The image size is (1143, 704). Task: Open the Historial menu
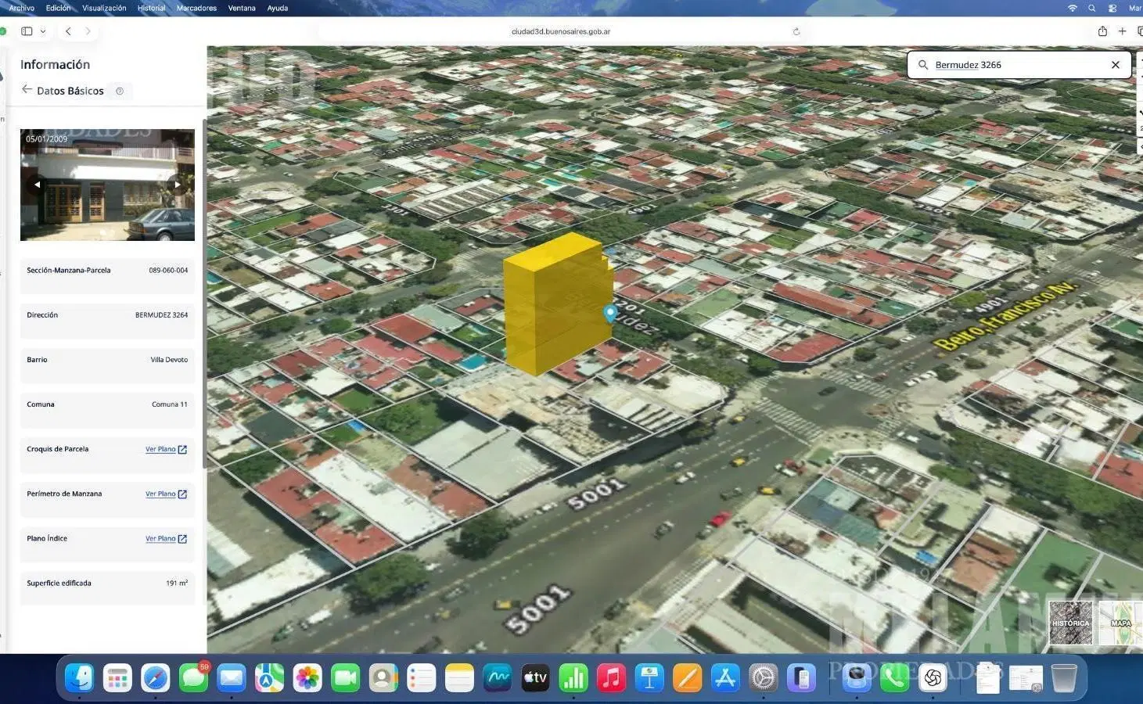click(x=152, y=8)
